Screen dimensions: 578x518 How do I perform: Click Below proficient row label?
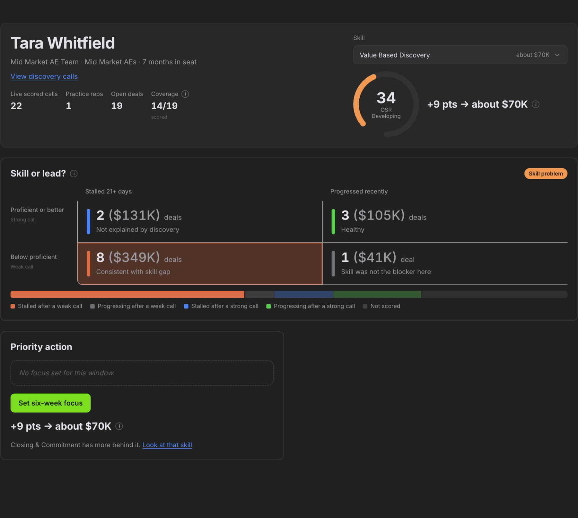point(34,257)
